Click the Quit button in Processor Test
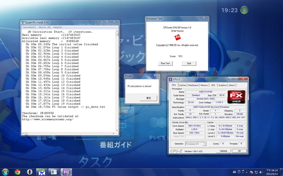Image resolution: width=283 pixels, height=176 pixels. (189, 63)
